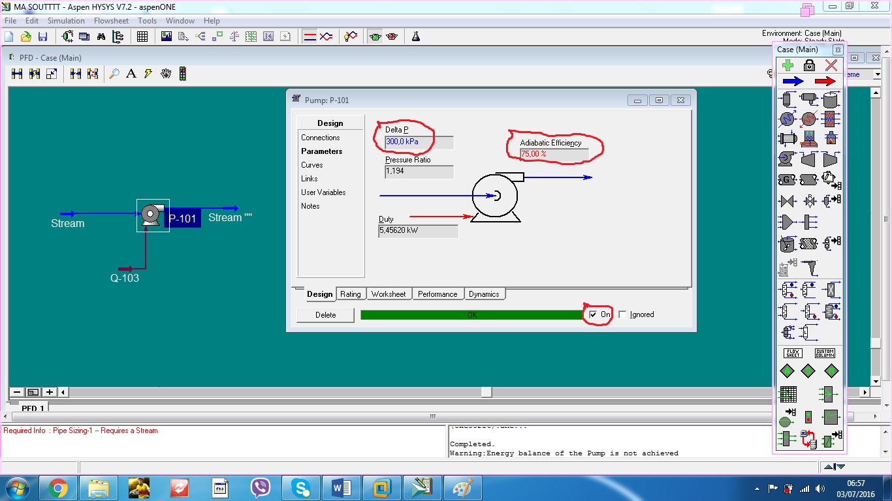Open the Tools menu
The width and height of the screenshot is (892, 501).
pyautogui.click(x=147, y=20)
